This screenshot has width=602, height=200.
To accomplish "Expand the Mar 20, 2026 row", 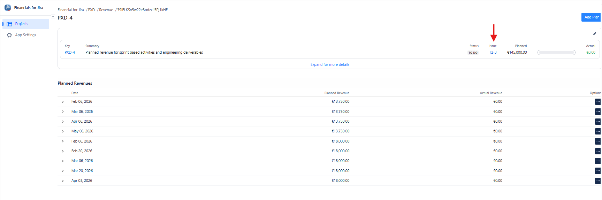I will click(63, 171).
